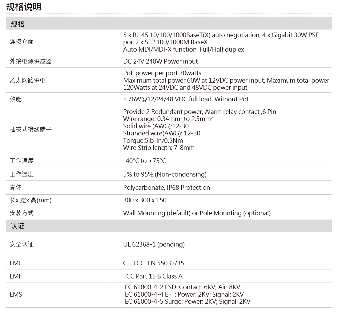Select 'IEC 61000-4-2 ESD' line
Screen dimensions: 338x315
click(x=182, y=287)
